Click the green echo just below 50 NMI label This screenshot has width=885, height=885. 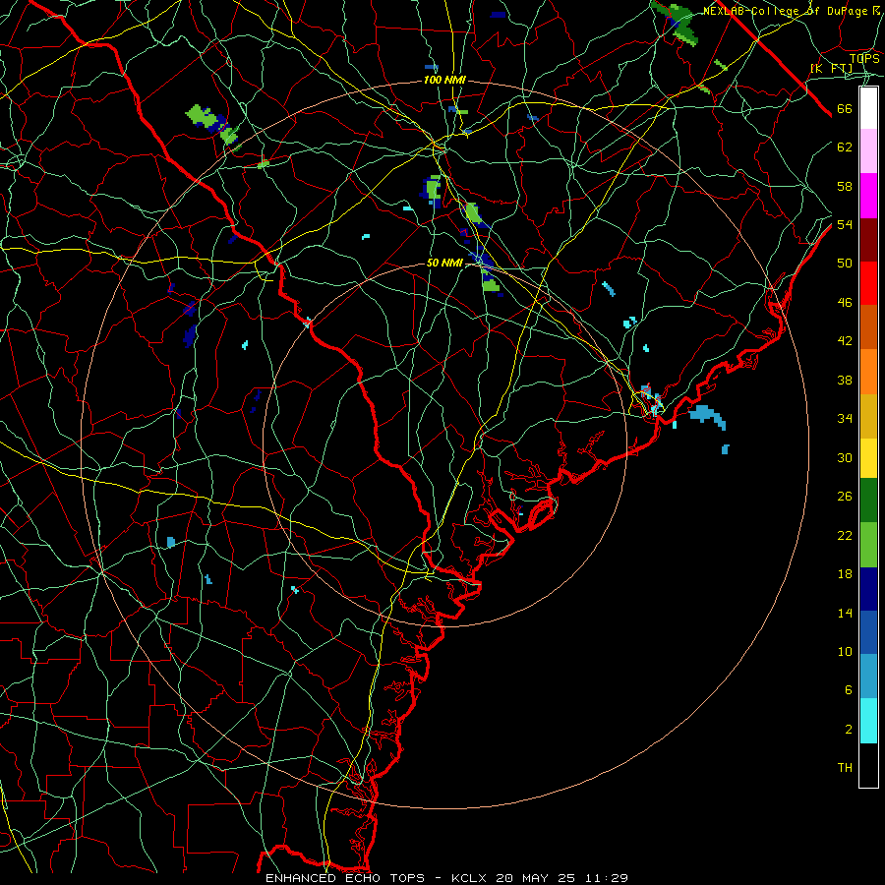[491, 285]
